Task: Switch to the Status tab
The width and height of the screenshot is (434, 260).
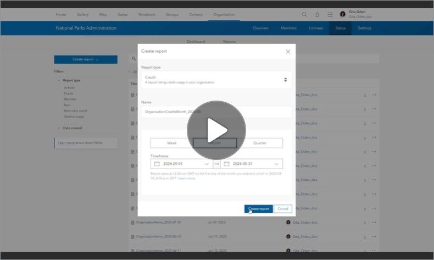Action: pos(340,28)
